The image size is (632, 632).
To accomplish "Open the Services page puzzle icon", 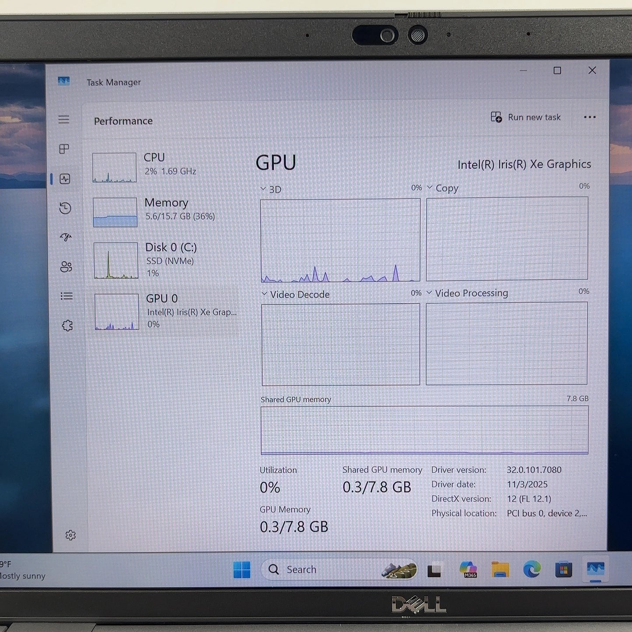I will 67,325.
